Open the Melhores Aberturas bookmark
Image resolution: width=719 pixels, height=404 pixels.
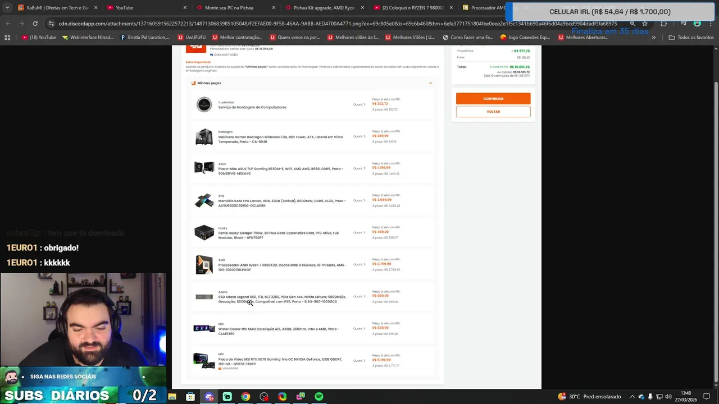click(x=583, y=38)
